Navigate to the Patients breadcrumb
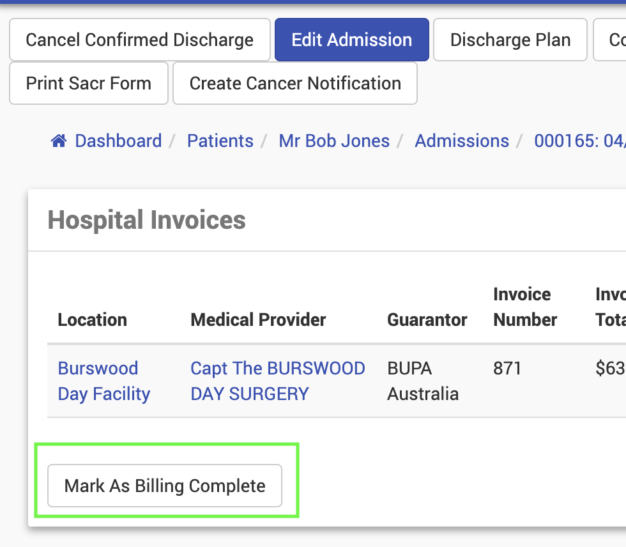Screen dimensions: 626x547 pyautogui.click(x=220, y=141)
